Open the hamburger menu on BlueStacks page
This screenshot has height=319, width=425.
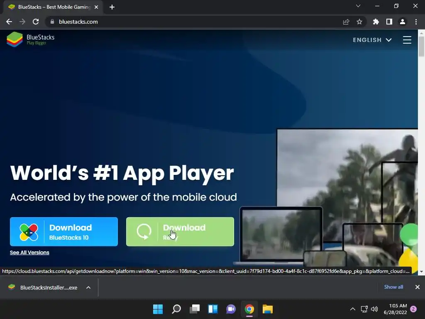click(407, 40)
